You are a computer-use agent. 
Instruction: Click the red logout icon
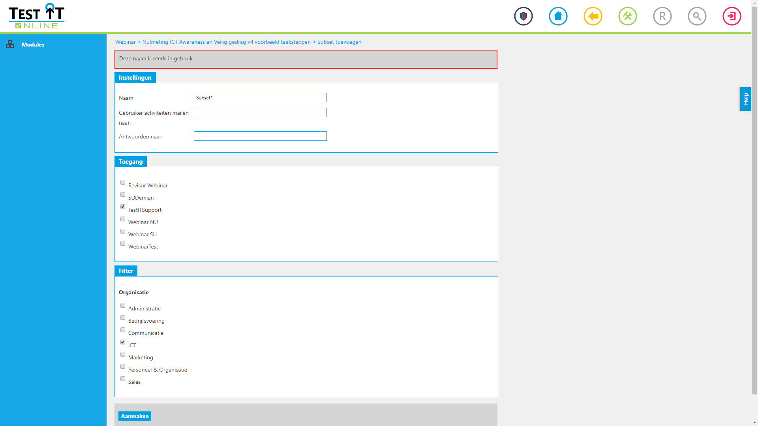pos(732,16)
